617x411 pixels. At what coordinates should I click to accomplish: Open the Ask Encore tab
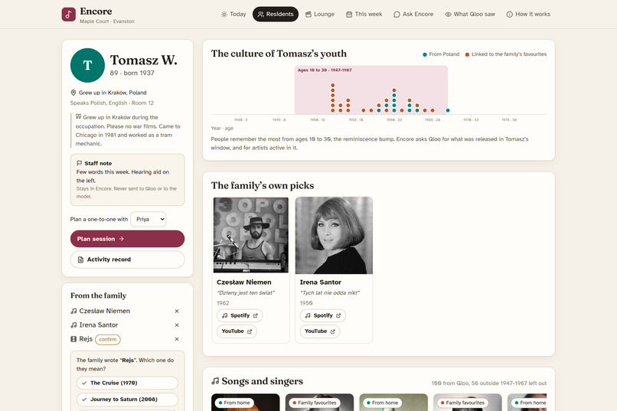[x=413, y=14]
